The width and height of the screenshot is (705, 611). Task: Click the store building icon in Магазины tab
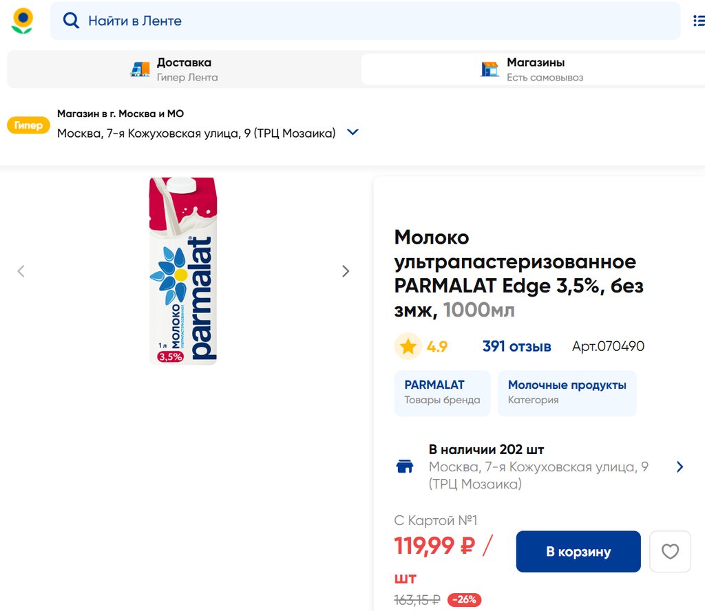tap(490, 69)
